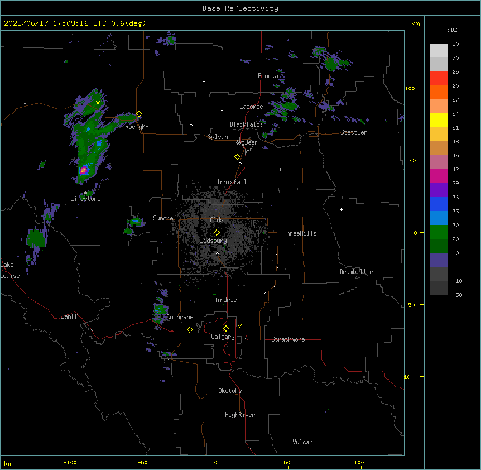Select the Okotoks label

230,391
